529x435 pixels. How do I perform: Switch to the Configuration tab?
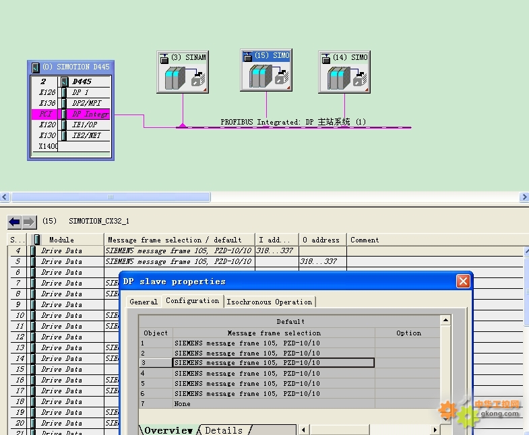pyautogui.click(x=192, y=301)
